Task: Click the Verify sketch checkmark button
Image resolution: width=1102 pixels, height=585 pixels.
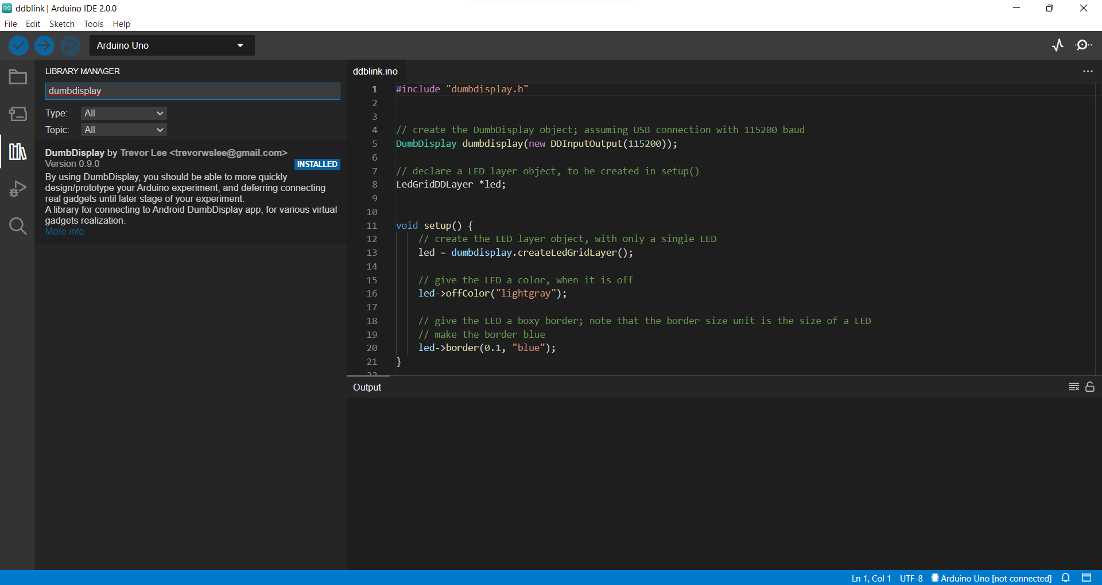Action: 18,45
